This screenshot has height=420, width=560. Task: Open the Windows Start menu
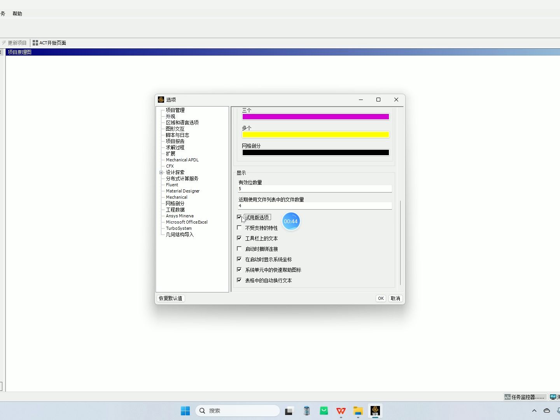click(x=185, y=411)
